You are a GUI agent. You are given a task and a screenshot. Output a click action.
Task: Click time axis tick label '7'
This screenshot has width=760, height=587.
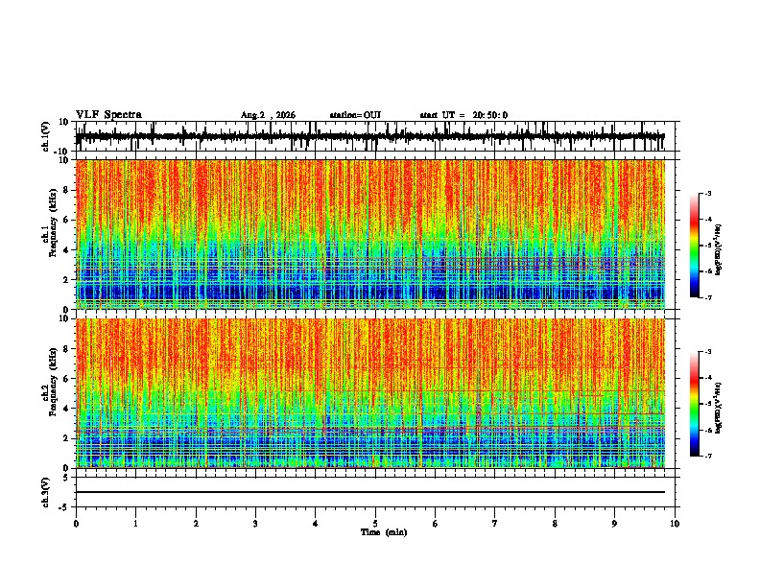(x=495, y=524)
